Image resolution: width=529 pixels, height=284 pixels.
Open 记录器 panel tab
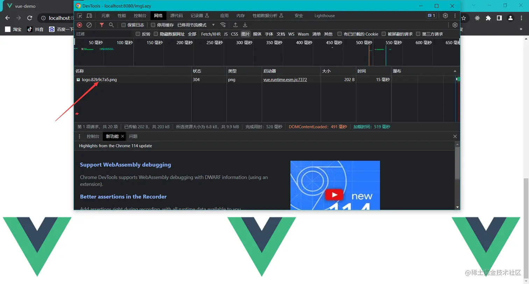pyautogui.click(x=199, y=16)
